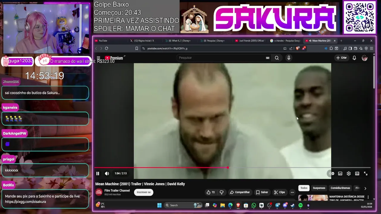Reload the page in browser
381x214 pixels.
tap(106, 48)
